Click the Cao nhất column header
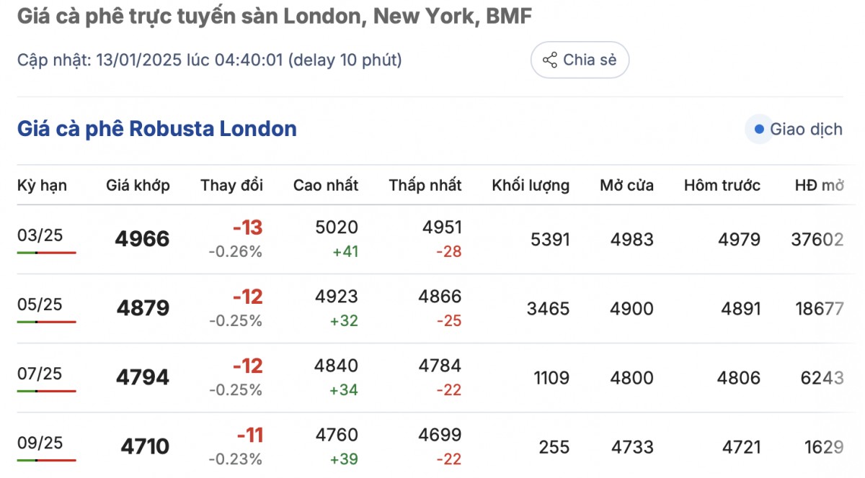Image resolution: width=865 pixels, height=478 pixels. pyautogui.click(x=325, y=185)
